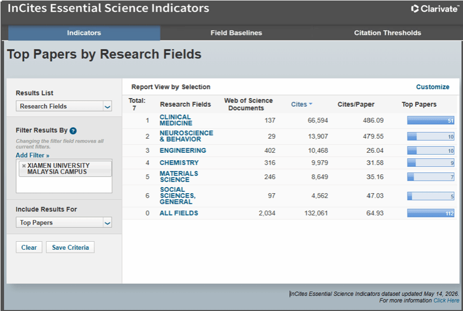Open the Results List Research Fields dropdown
The height and width of the screenshot is (311, 463).
[x=64, y=106]
